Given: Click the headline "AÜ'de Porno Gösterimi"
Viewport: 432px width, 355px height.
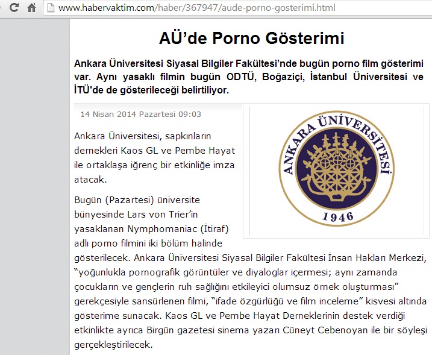Looking at the screenshot, I should (x=251, y=39).
